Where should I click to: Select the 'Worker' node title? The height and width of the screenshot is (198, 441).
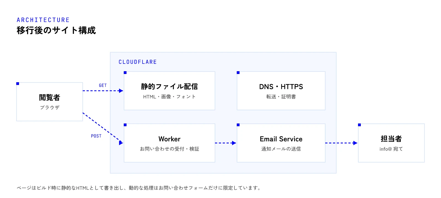(x=170, y=139)
